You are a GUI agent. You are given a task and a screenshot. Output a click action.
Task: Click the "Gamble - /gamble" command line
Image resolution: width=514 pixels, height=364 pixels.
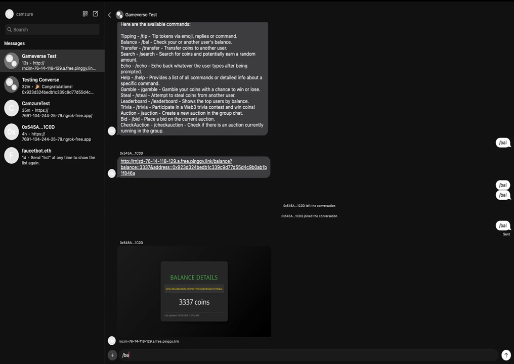pyautogui.click(x=190, y=89)
